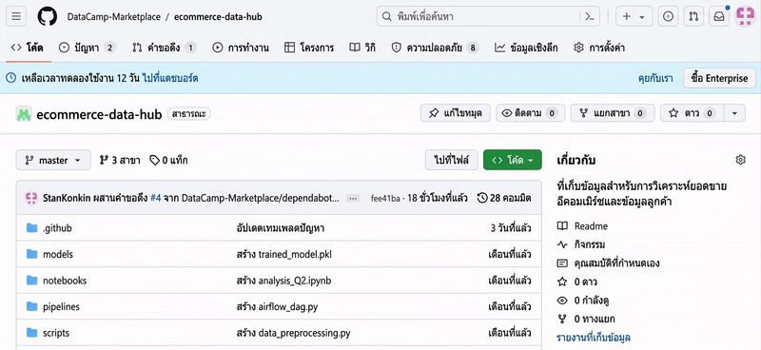
Task: Open the 0 ดาว stars link
Action: (x=577, y=282)
